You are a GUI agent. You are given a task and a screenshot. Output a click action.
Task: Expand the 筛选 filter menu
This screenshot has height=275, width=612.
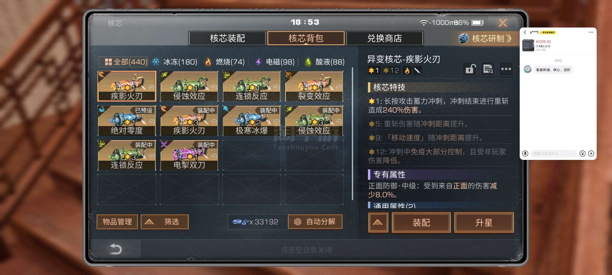164,222
